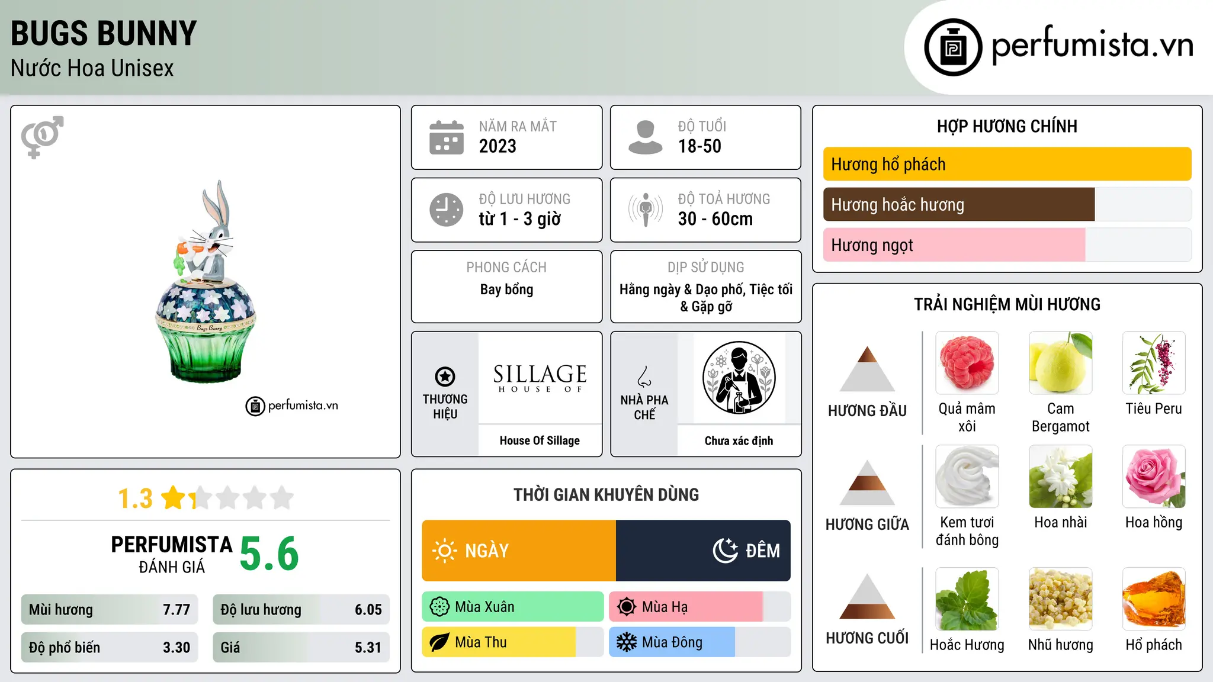Click the HỢP HƯƠNG CHÍNH section heading
The width and height of the screenshot is (1213, 682).
[1007, 126]
